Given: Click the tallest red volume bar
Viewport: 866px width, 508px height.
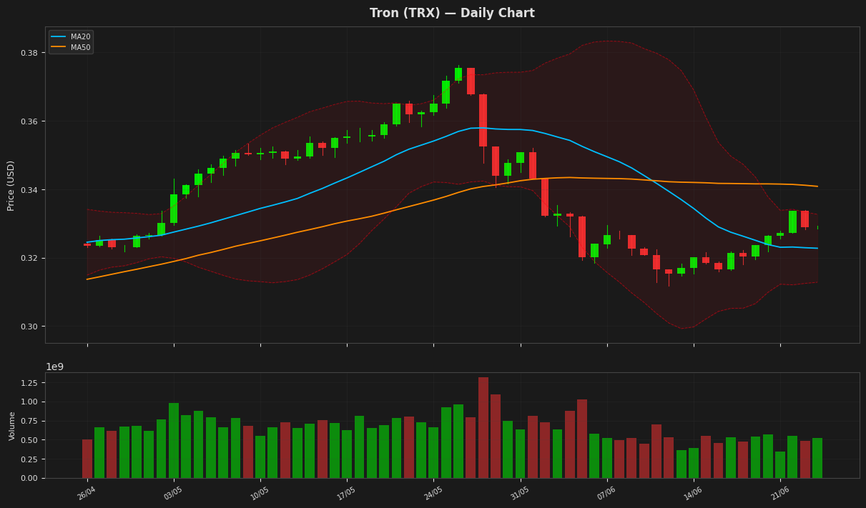Looking at the screenshot, I should [483, 428].
